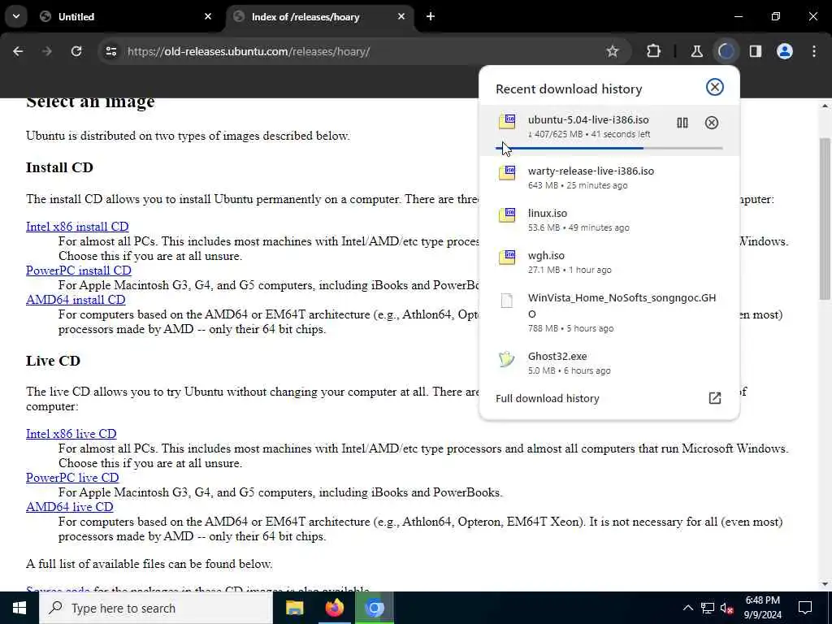Open AMD64 install CD link
832x624 pixels.
(76, 300)
